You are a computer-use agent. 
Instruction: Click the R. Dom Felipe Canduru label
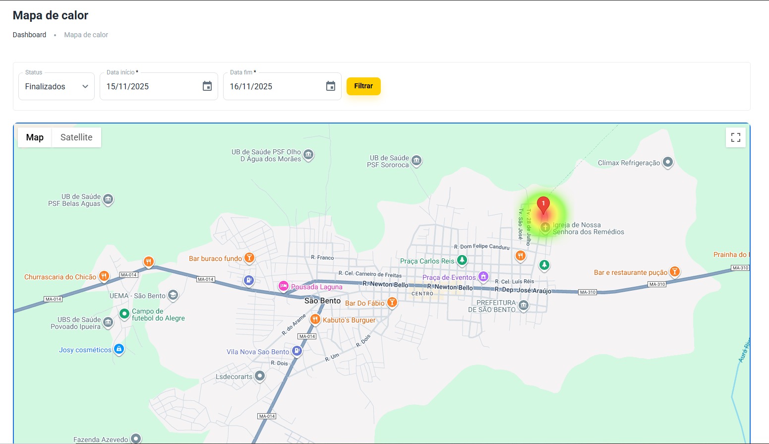point(482,247)
